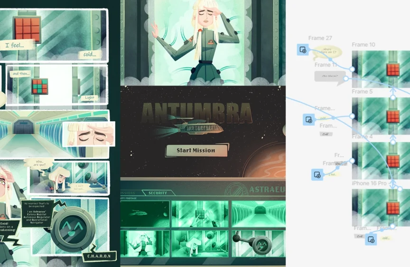
Task: Select the Frame 5 artboard thumbnail
Action: point(381,116)
